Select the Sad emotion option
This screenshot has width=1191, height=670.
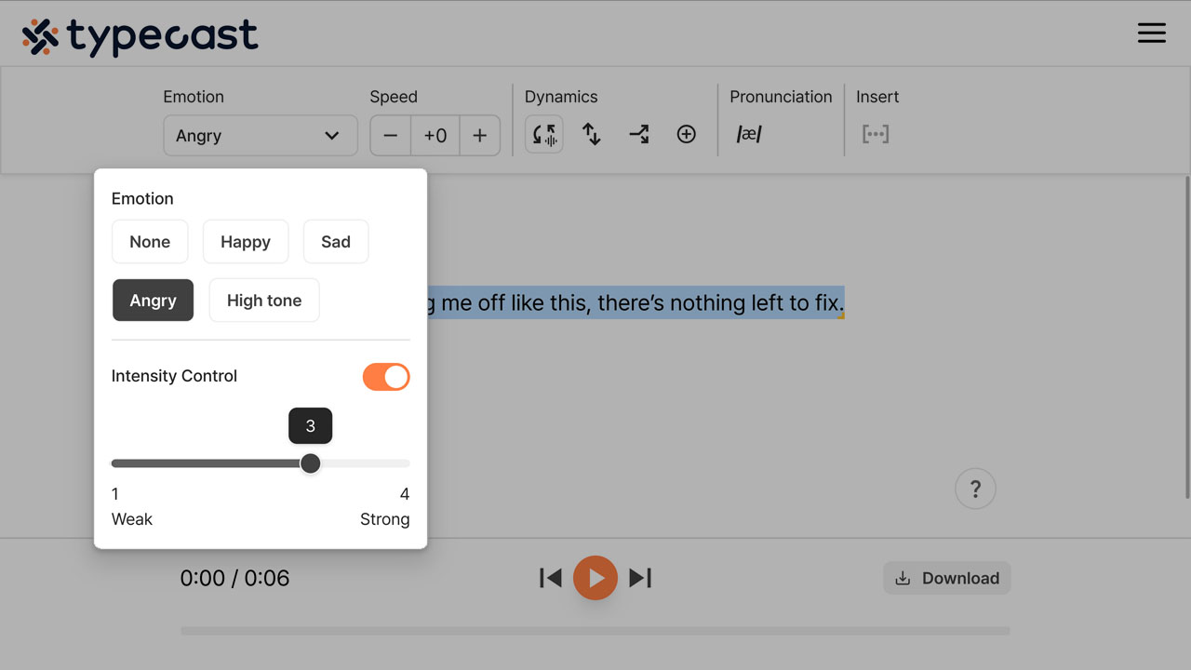pyautogui.click(x=336, y=242)
